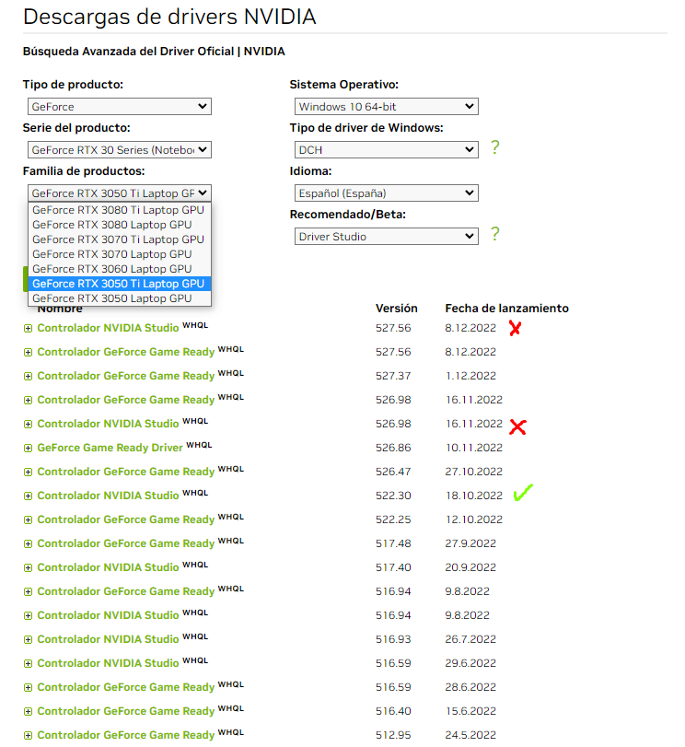Image resolution: width=685 pixels, height=747 pixels.
Task: Expand the Game Ready 522.25 row
Action: pos(29,519)
